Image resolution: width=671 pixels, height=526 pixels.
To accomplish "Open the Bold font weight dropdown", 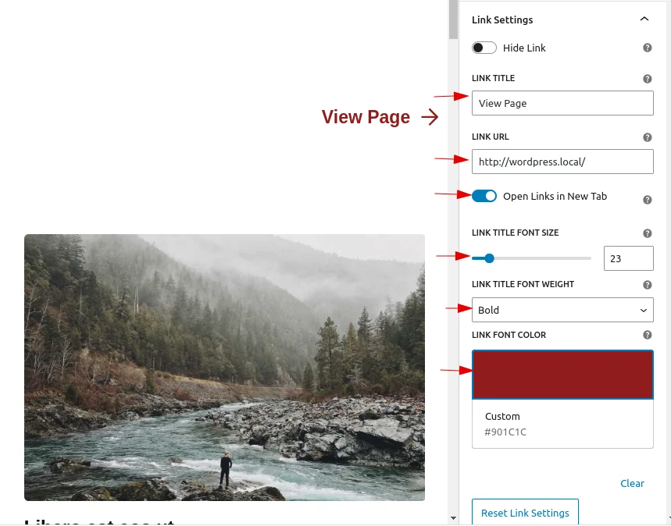I will pos(562,310).
